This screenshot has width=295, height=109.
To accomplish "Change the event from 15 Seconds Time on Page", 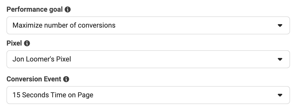I will point(148,95).
